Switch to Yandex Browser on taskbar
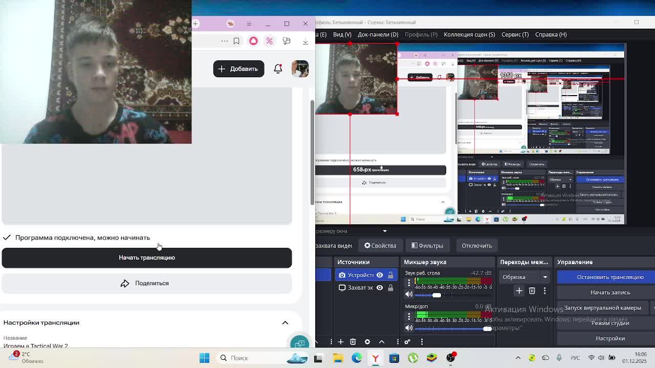The width and height of the screenshot is (655, 368). (376, 358)
